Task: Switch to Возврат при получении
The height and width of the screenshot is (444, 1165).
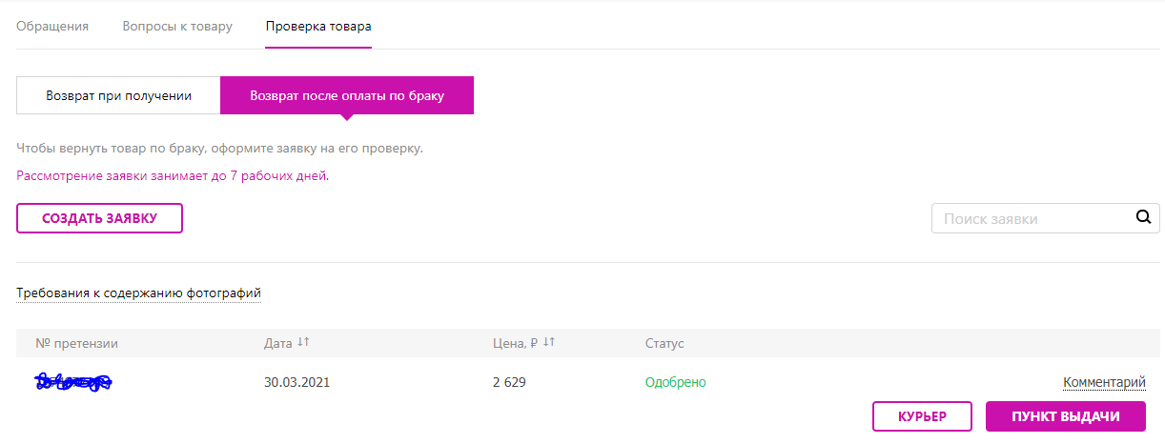Action: (x=119, y=95)
